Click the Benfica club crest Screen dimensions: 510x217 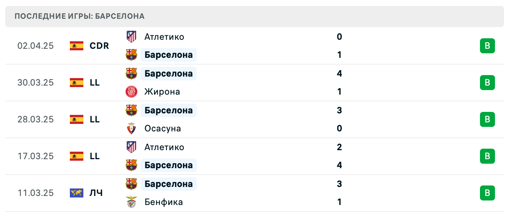pyautogui.click(x=131, y=202)
